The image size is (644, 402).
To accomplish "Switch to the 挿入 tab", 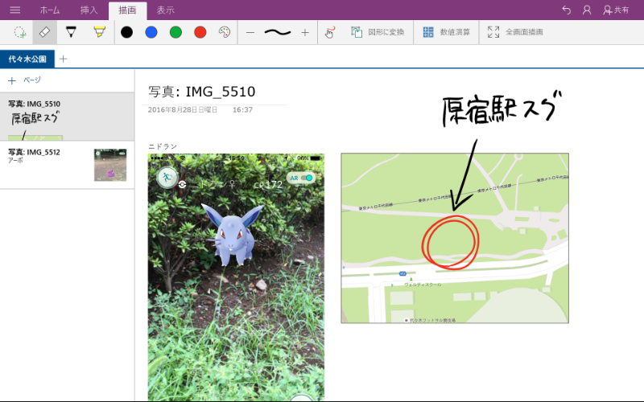I will [89, 10].
